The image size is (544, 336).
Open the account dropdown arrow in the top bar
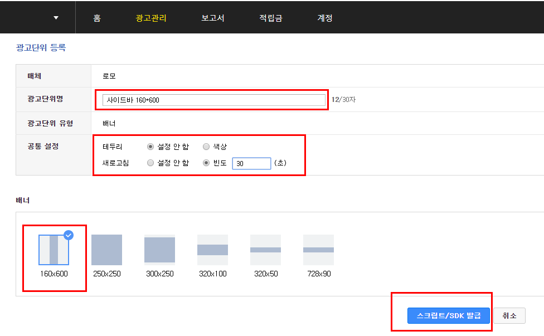point(56,18)
